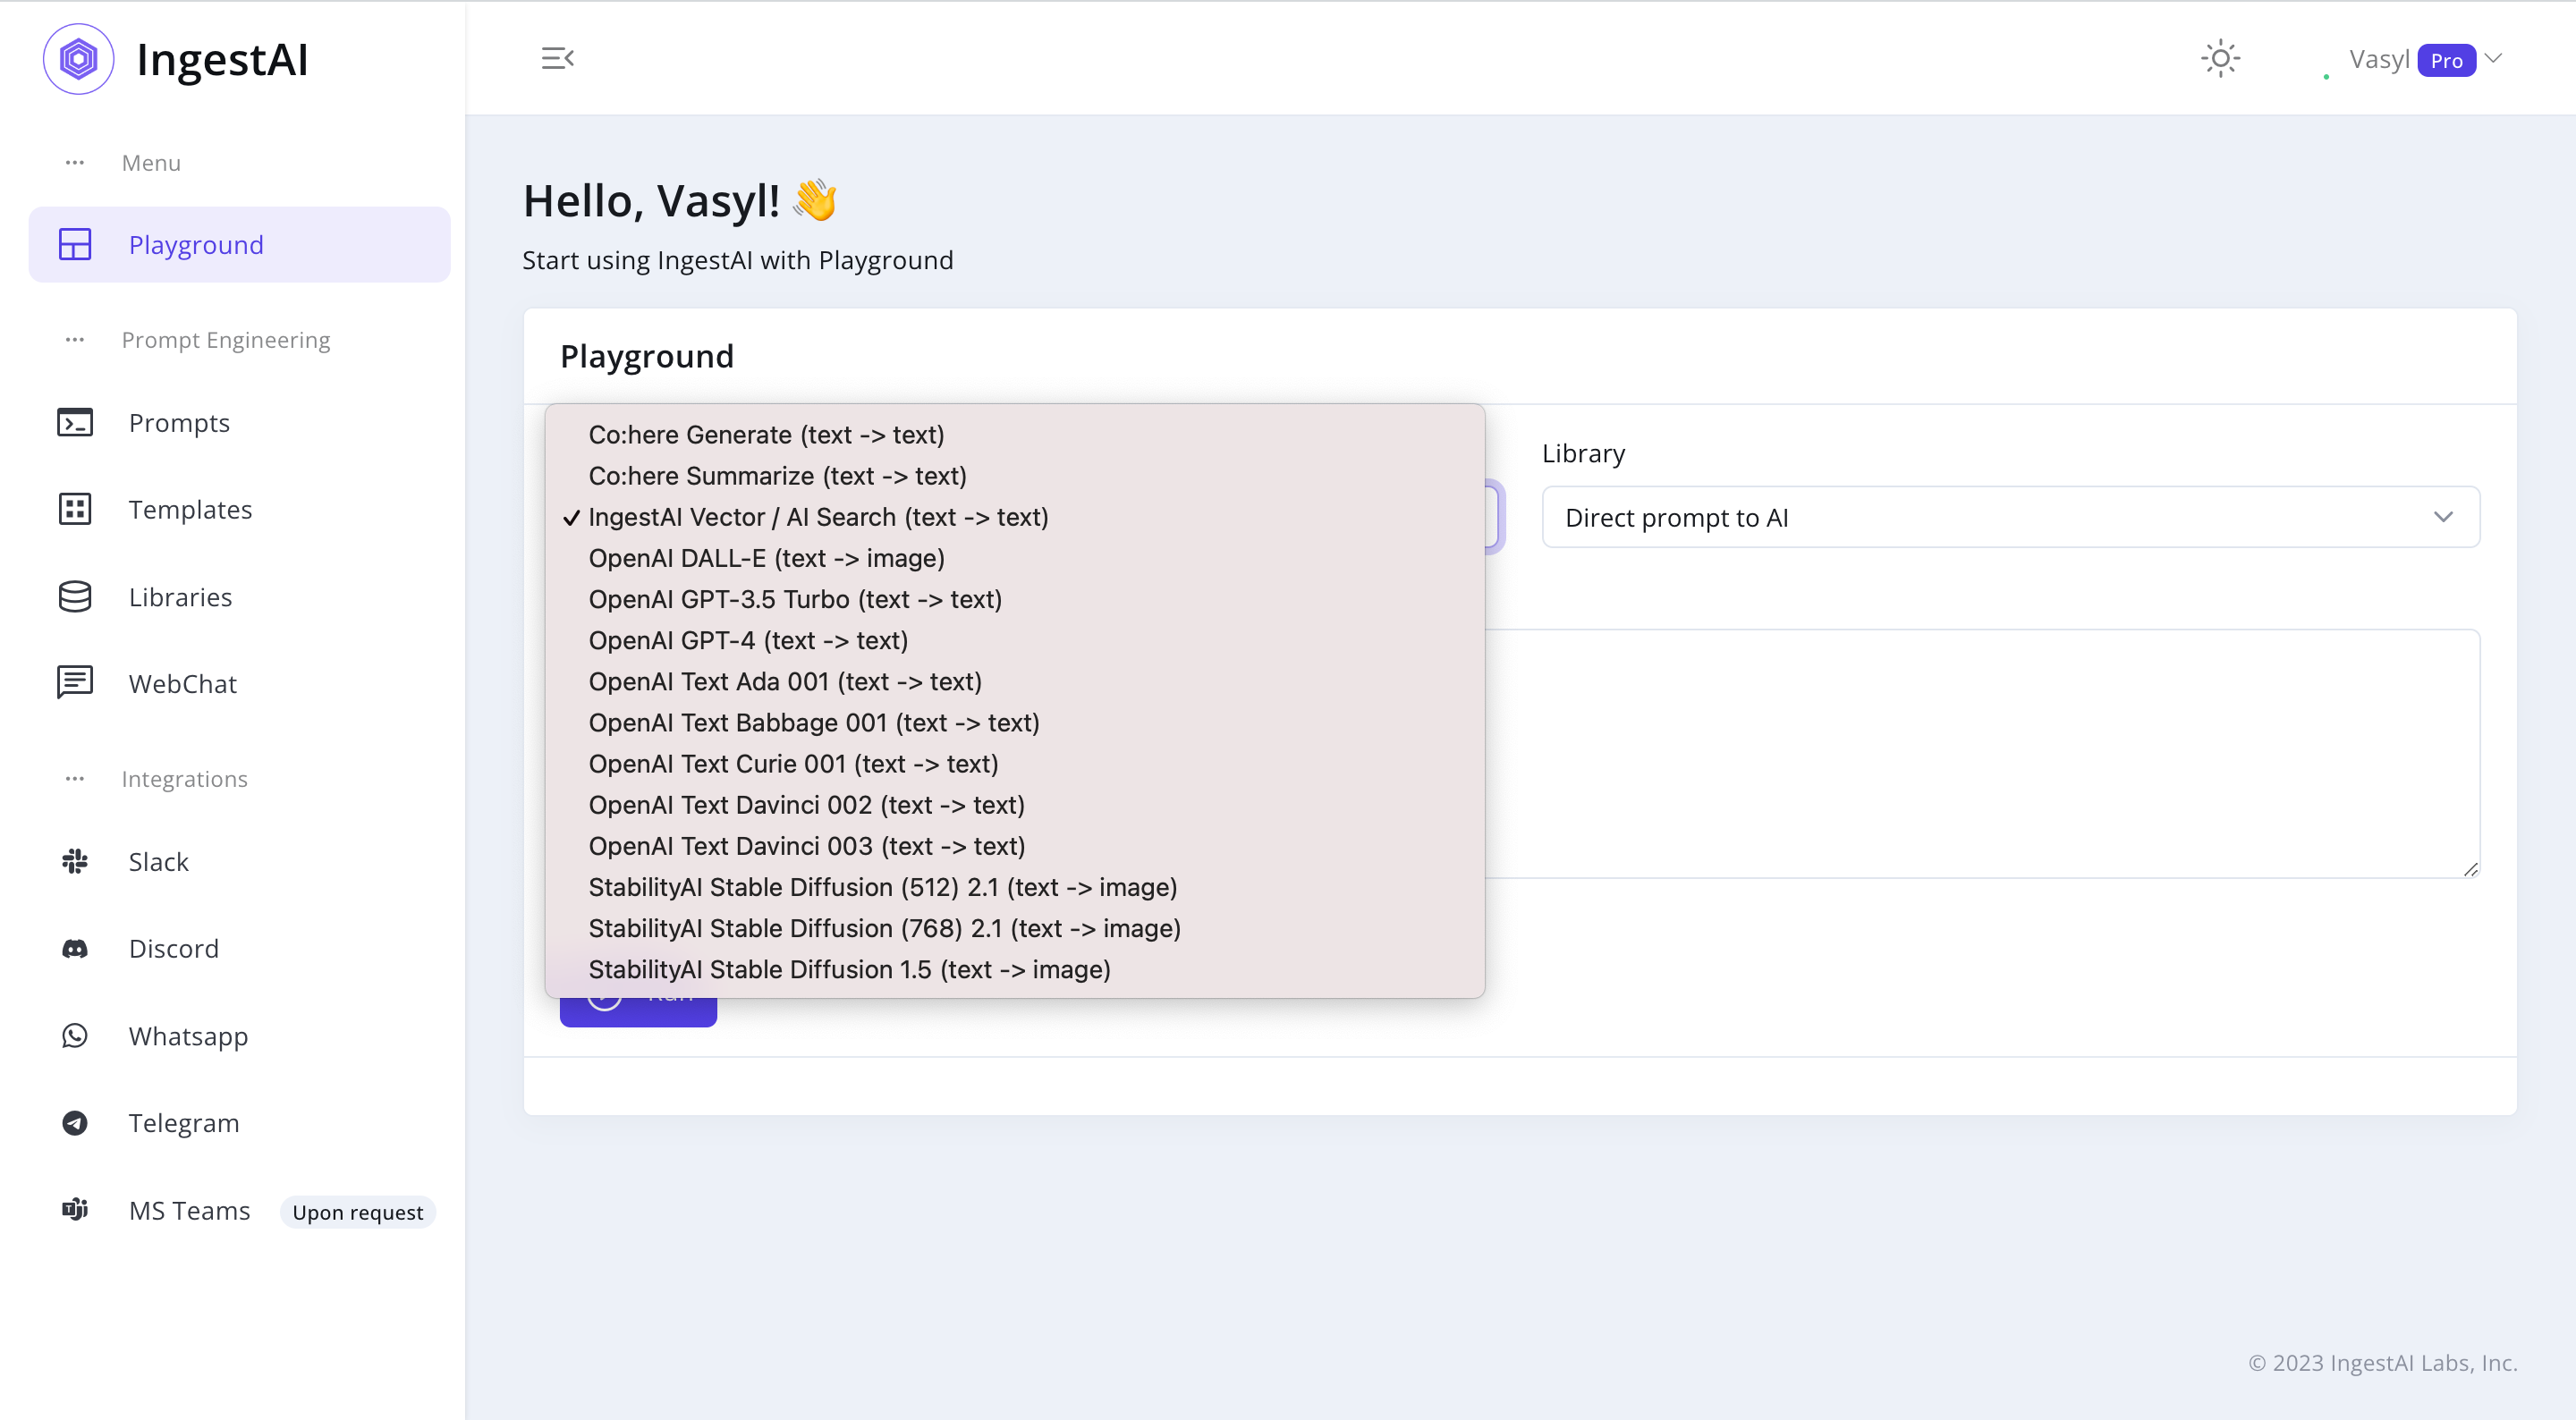Click the Playground layout icon in sidebar

75,244
